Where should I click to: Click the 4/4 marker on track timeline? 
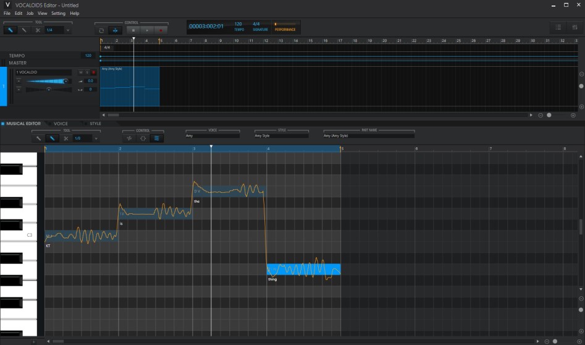click(x=107, y=48)
